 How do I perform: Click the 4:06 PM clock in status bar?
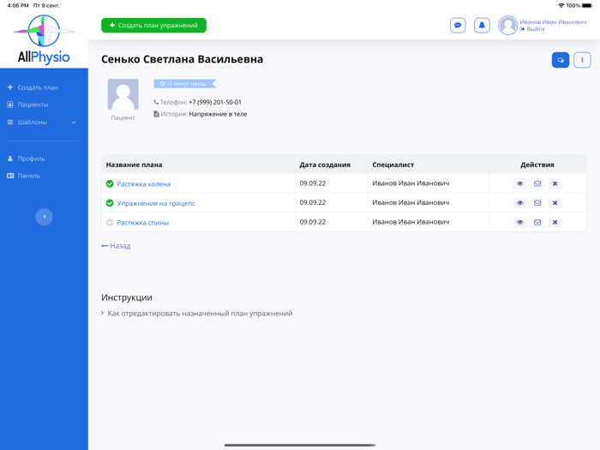pos(18,5)
